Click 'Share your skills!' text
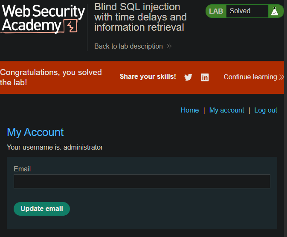 [x=148, y=76]
